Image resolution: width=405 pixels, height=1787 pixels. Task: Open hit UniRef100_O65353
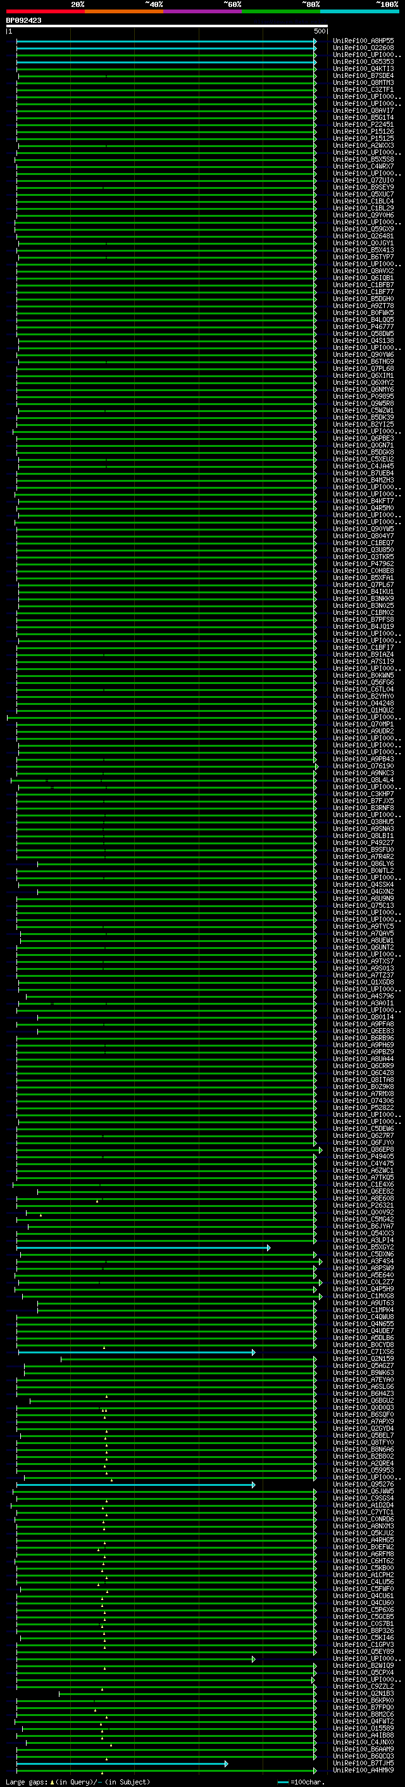point(363,61)
